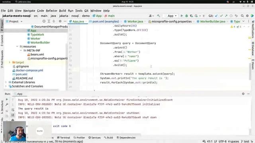
Task: Open the Dependencies tool window
Action: pyautogui.click(x=126, y=138)
